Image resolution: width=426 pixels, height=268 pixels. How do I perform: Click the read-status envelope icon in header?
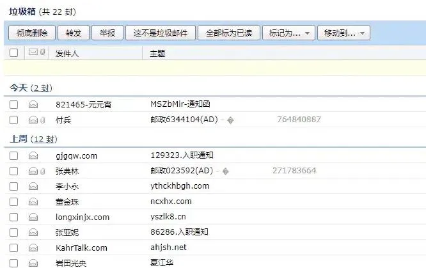(33, 52)
